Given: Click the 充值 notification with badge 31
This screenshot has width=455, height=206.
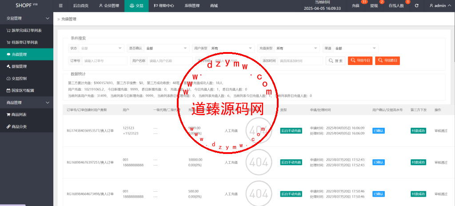Looking at the screenshot, I should (x=356, y=5).
